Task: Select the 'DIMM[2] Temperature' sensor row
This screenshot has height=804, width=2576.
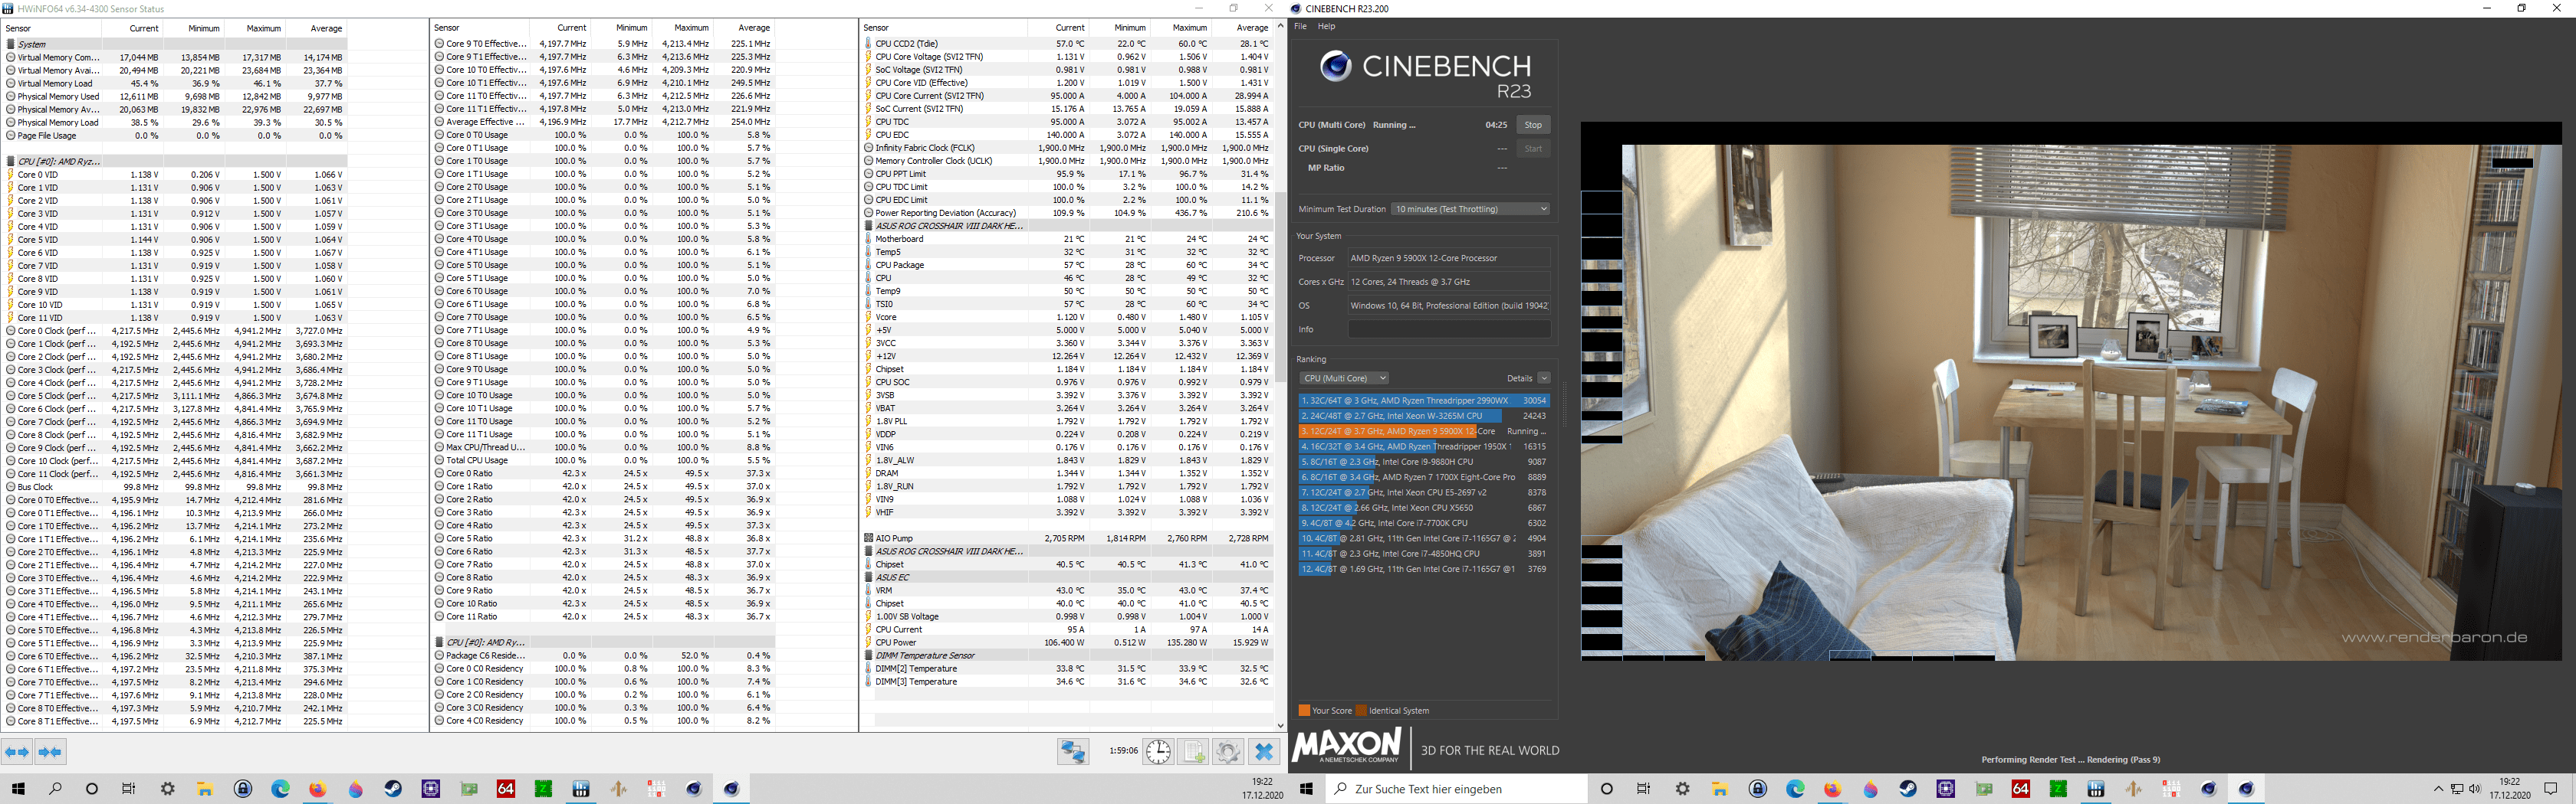Action: 1067,669
